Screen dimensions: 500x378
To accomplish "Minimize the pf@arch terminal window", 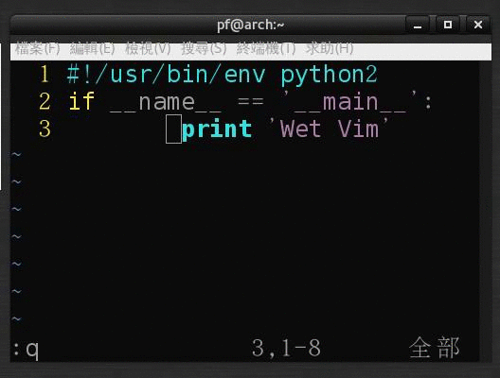I will 418,25.
